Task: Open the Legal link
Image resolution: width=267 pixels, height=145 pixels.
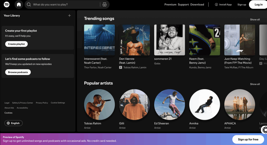Action: tap(7, 103)
